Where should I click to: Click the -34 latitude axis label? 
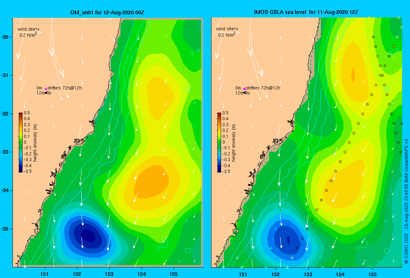5,190
